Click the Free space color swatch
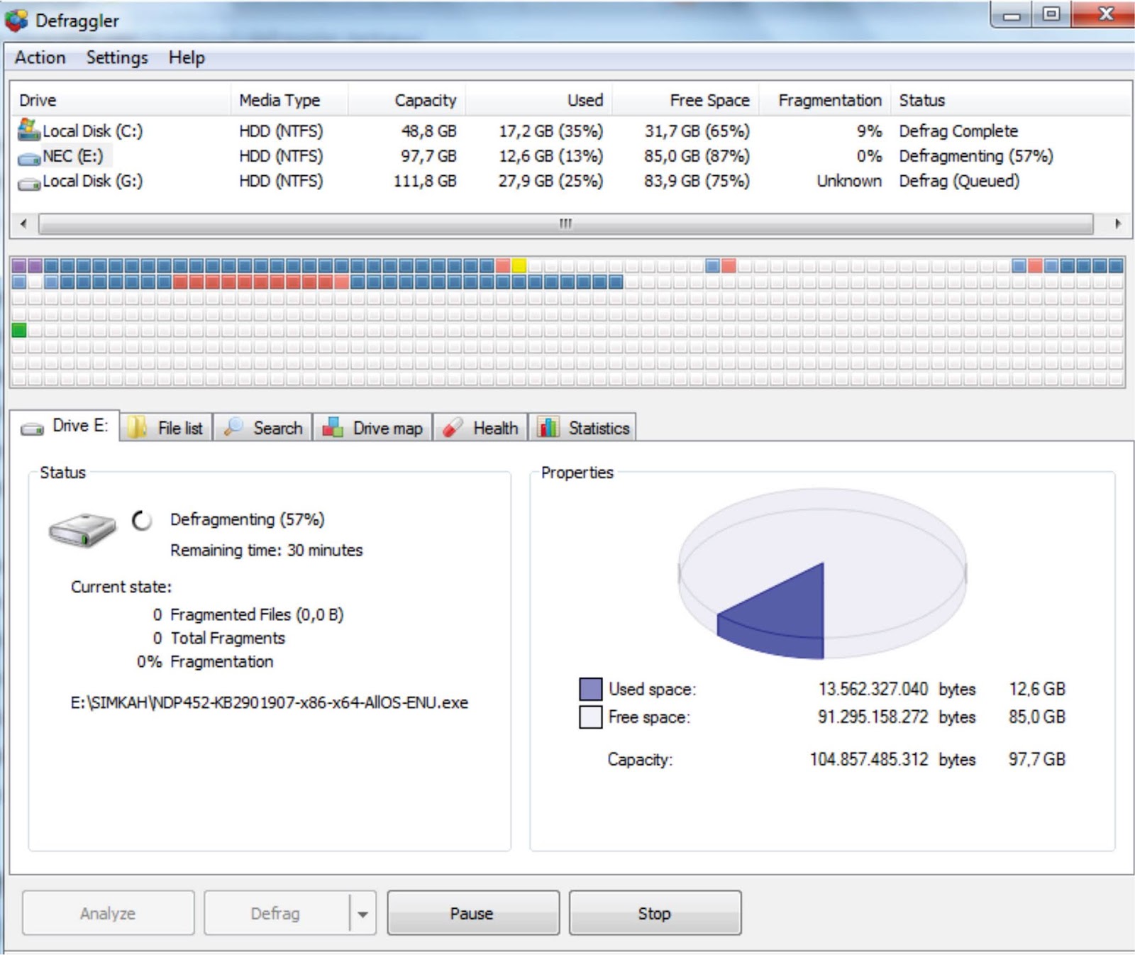Viewport: 1135px width, 955px height. click(591, 717)
